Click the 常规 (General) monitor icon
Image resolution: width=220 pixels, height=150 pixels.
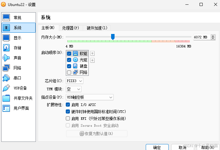(x=6, y=18)
